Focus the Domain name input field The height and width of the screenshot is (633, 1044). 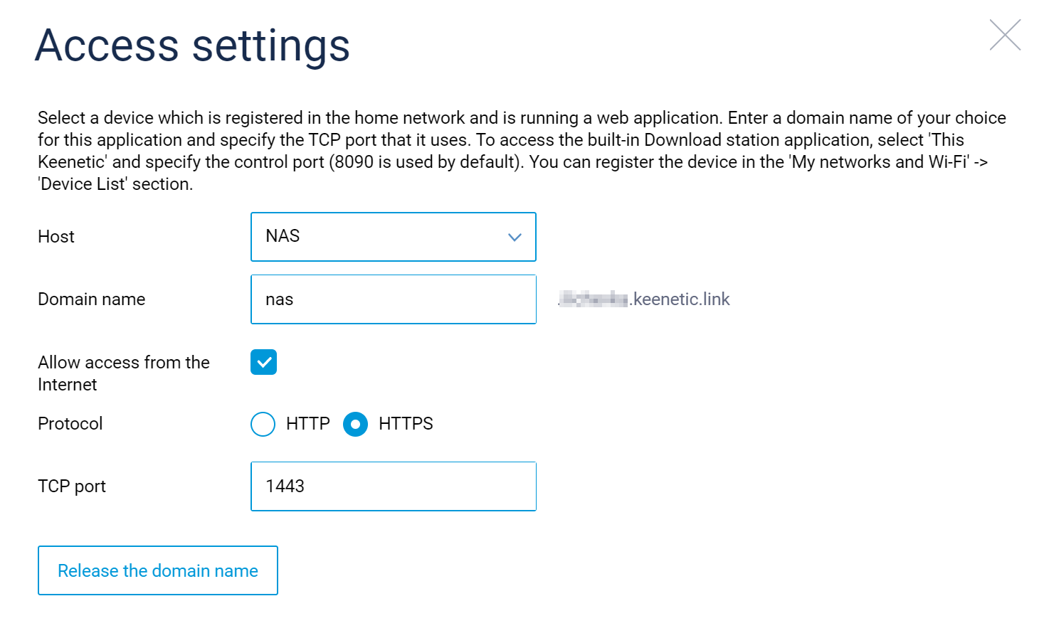(393, 299)
